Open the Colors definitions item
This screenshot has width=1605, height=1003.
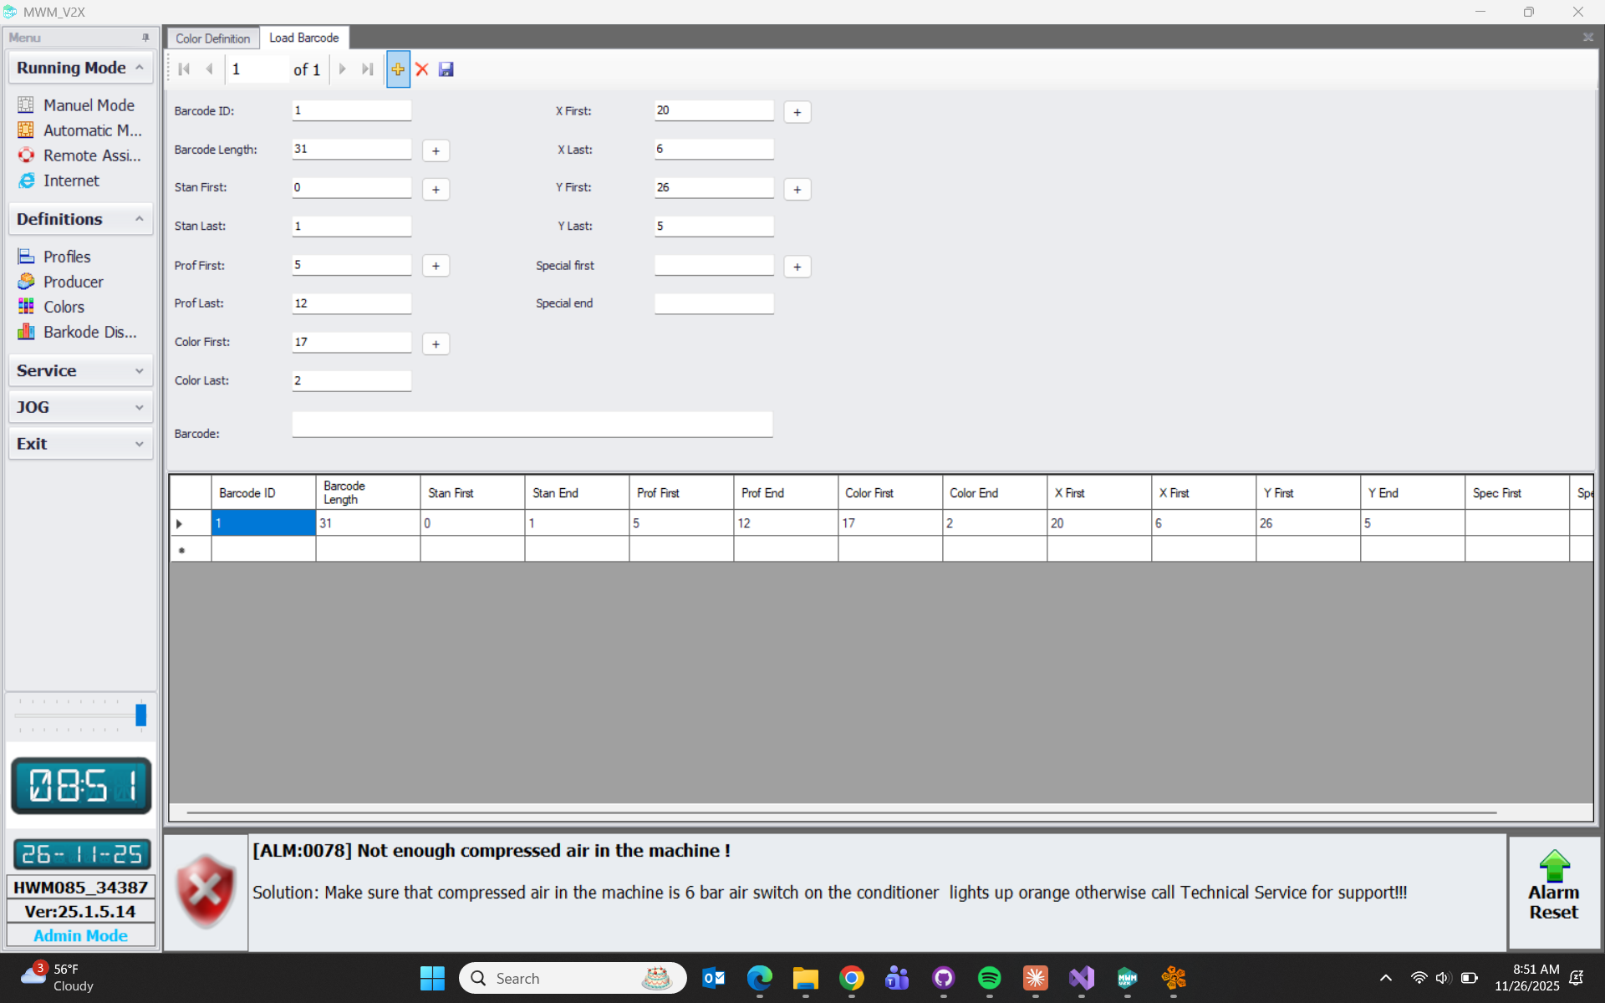coord(64,307)
